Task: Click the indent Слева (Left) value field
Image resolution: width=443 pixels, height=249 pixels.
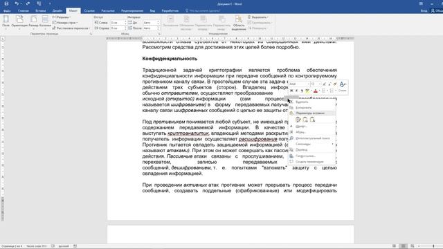Action: [118, 23]
